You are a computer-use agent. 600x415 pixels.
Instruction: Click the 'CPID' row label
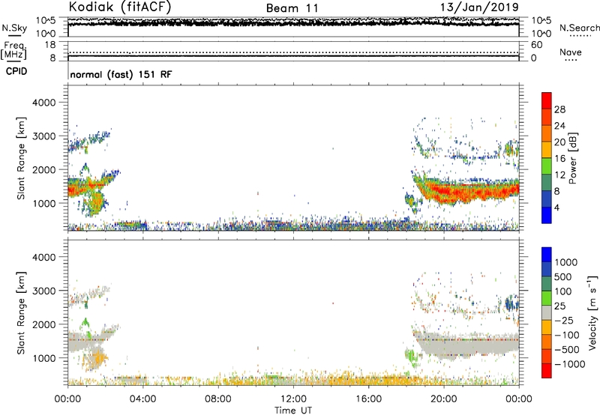coord(16,71)
